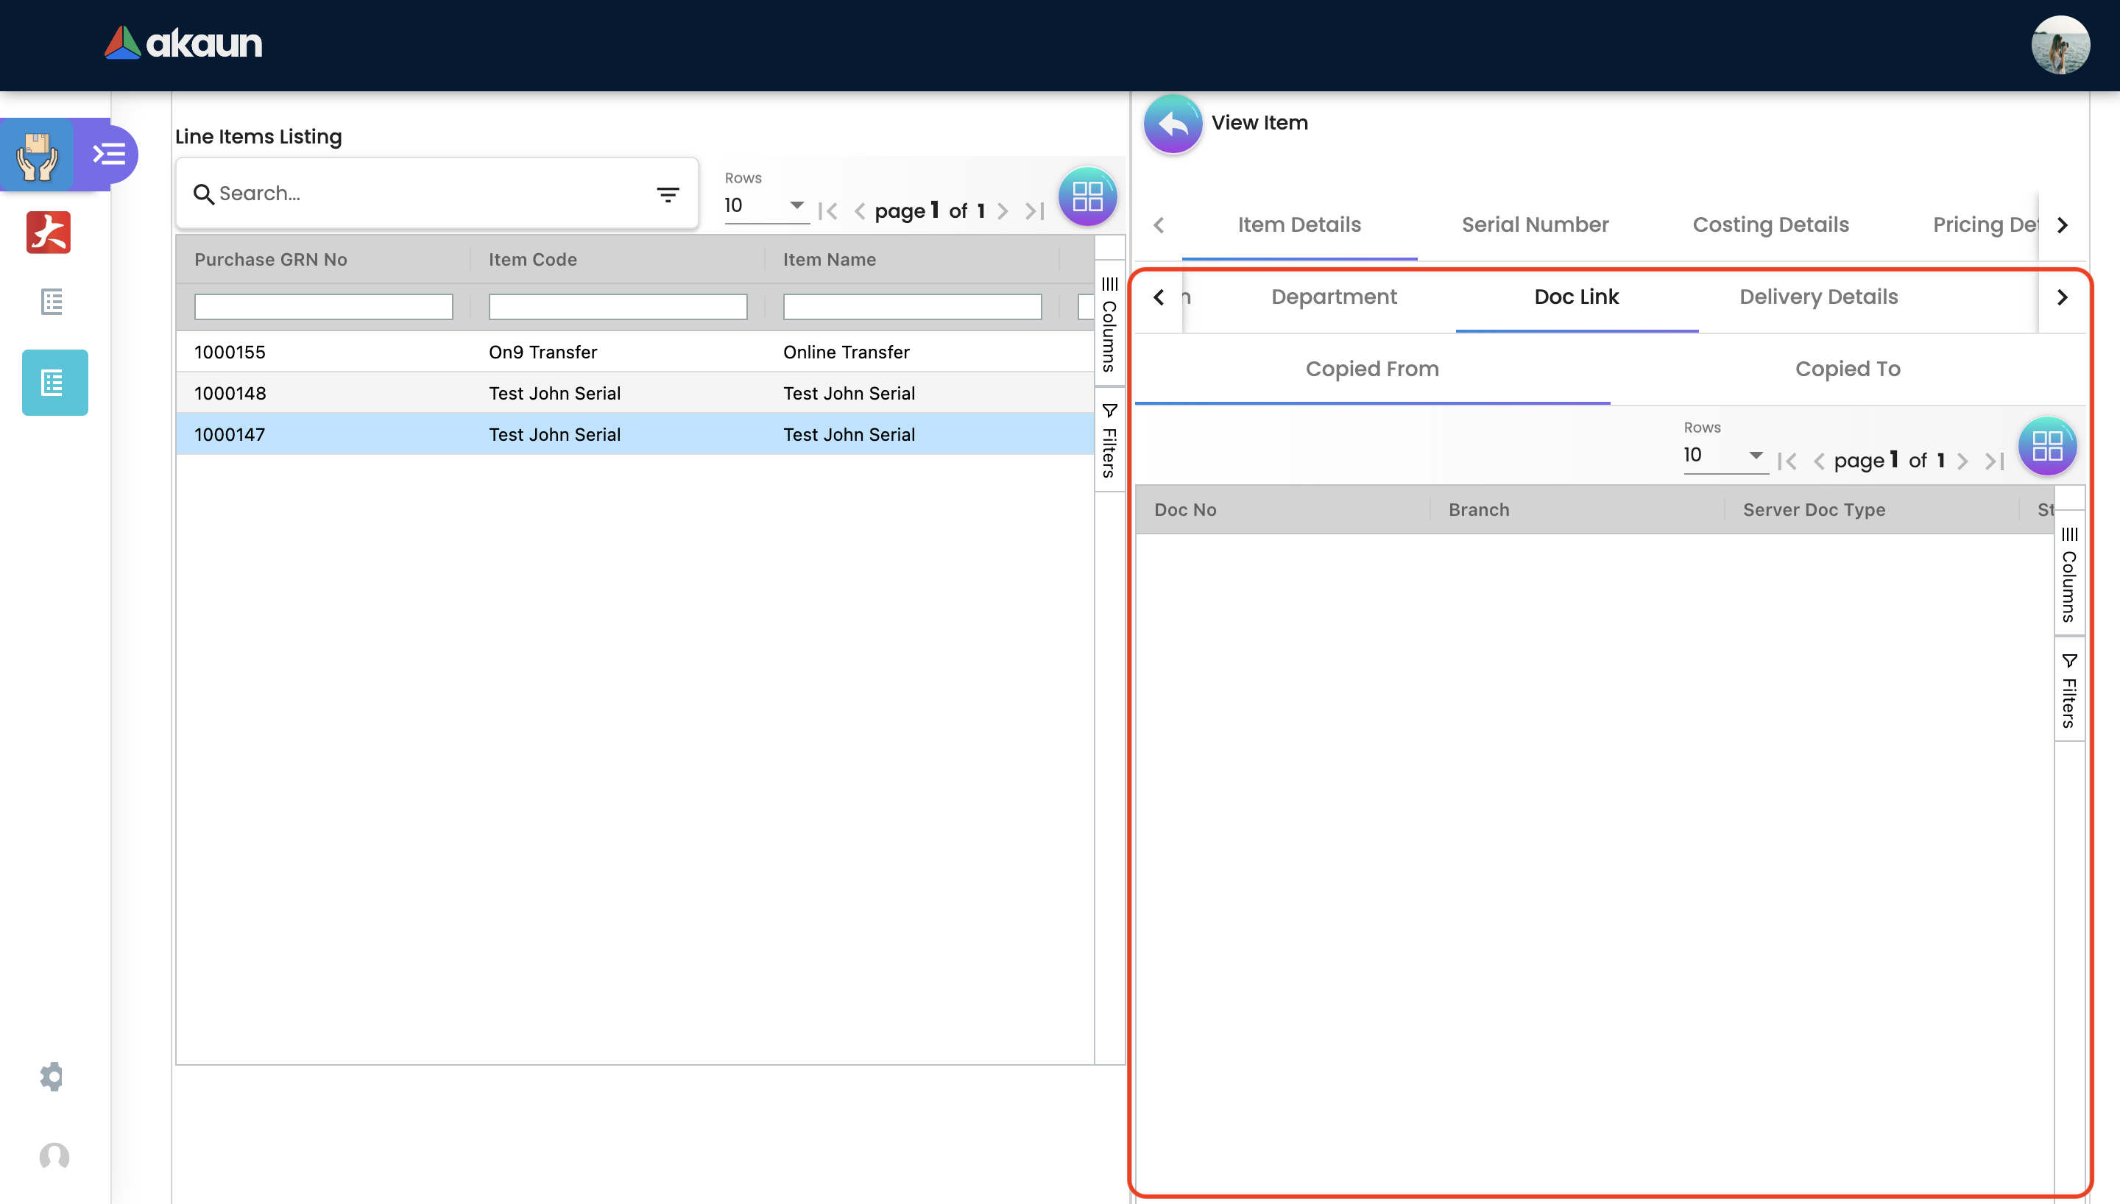Open the Rows dropdown in the Doc Link panel
The height and width of the screenshot is (1204, 2120).
[x=1723, y=455]
